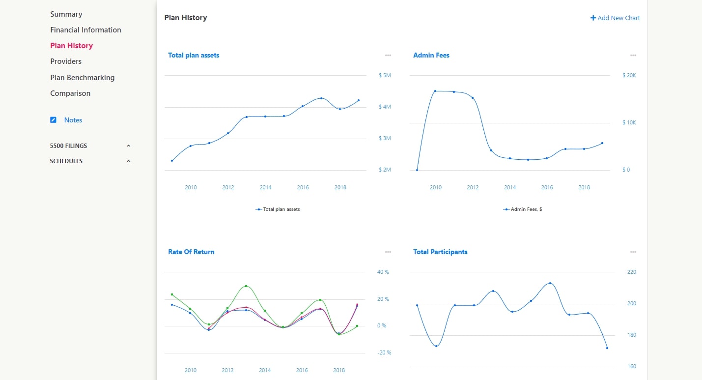Click the Notes link
702x380 pixels.
[x=73, y=120]
